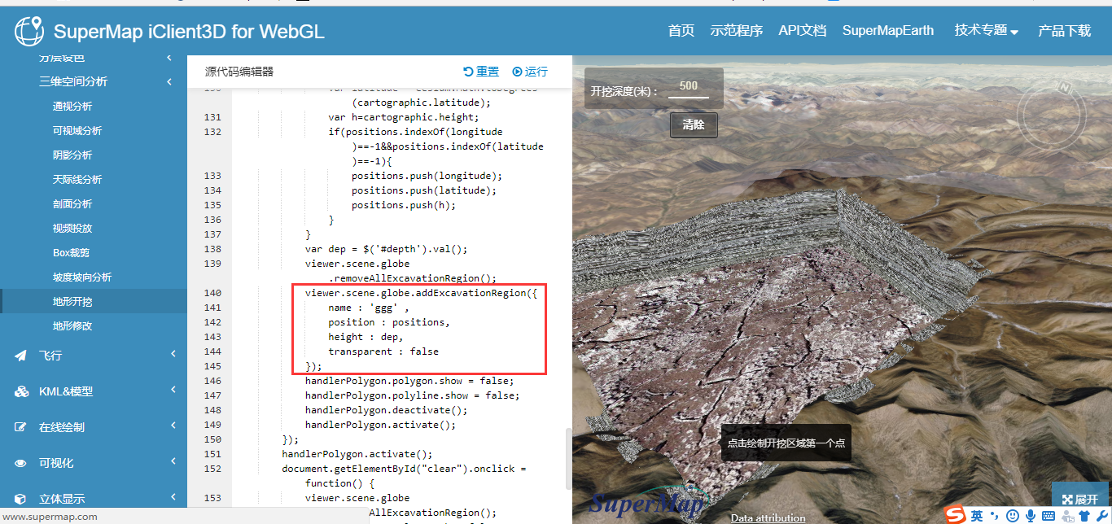
Task: Select 阴影分析 in the sidebar
Action: click(72, 155)
